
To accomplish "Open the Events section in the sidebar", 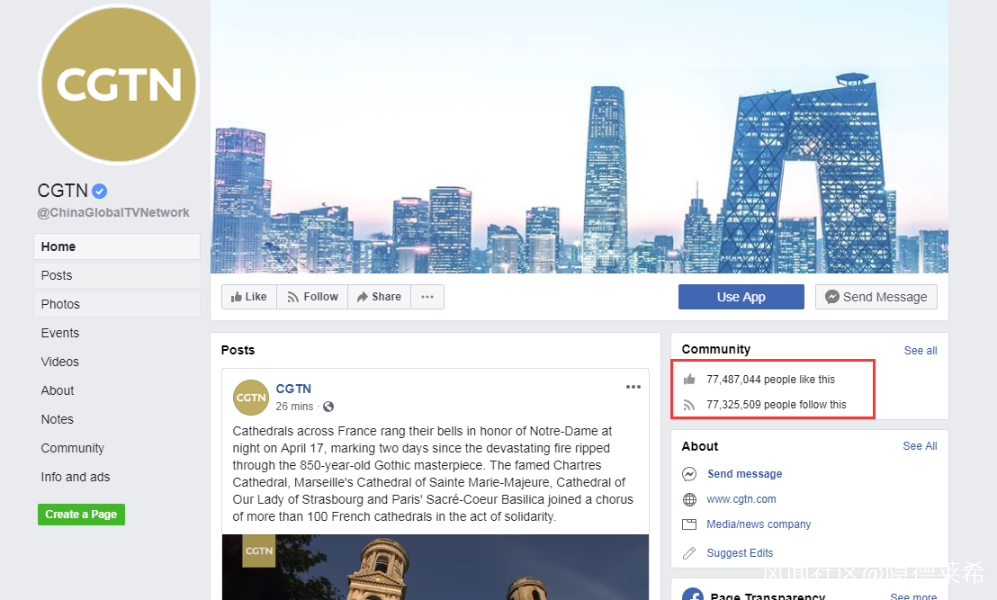I will (x=59, y=333).
